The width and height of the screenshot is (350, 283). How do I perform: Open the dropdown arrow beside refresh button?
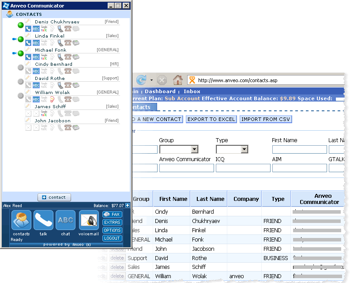(151, 80)
